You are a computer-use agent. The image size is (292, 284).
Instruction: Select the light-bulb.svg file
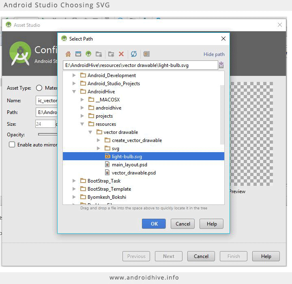coord(127,157)
